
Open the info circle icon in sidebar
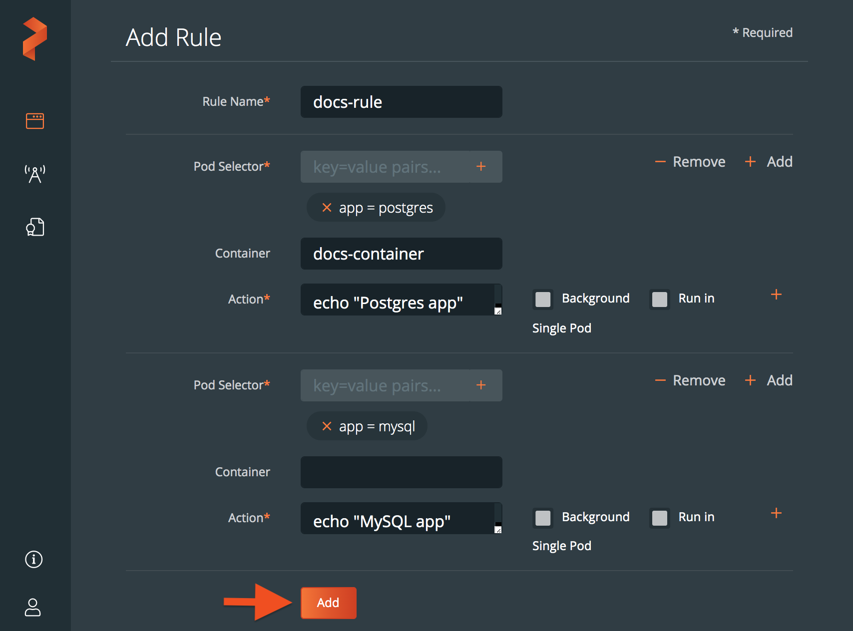[x=34, y=559]
